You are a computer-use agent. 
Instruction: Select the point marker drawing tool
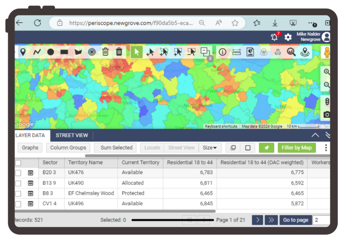tap(23, 52)
